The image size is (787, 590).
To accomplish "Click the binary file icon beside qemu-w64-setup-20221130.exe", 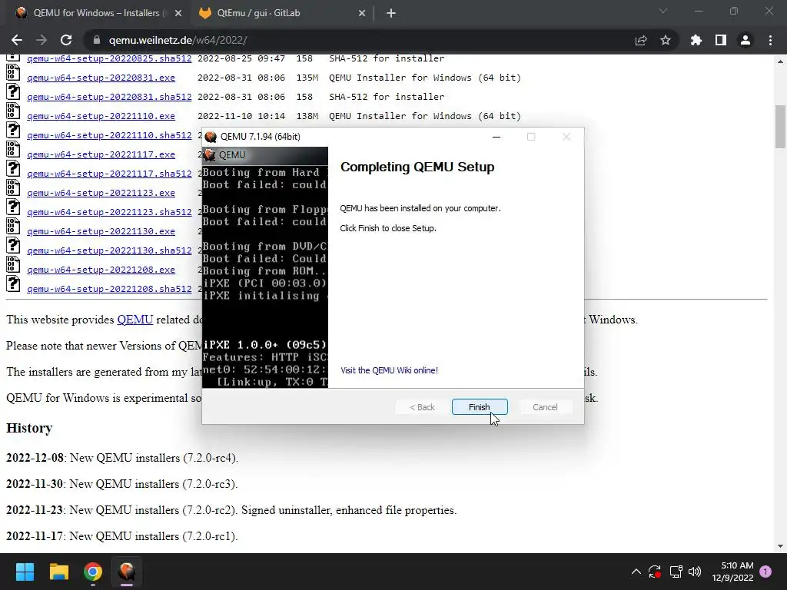I will [x=13, y=226].
